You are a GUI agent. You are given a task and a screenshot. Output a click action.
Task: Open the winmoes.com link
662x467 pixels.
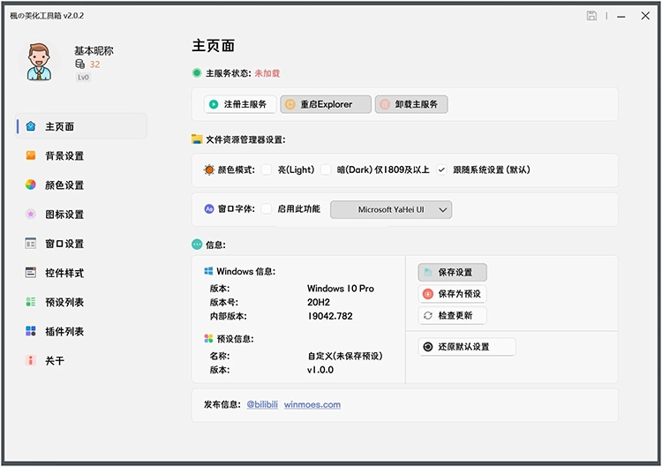pos(312,405)
